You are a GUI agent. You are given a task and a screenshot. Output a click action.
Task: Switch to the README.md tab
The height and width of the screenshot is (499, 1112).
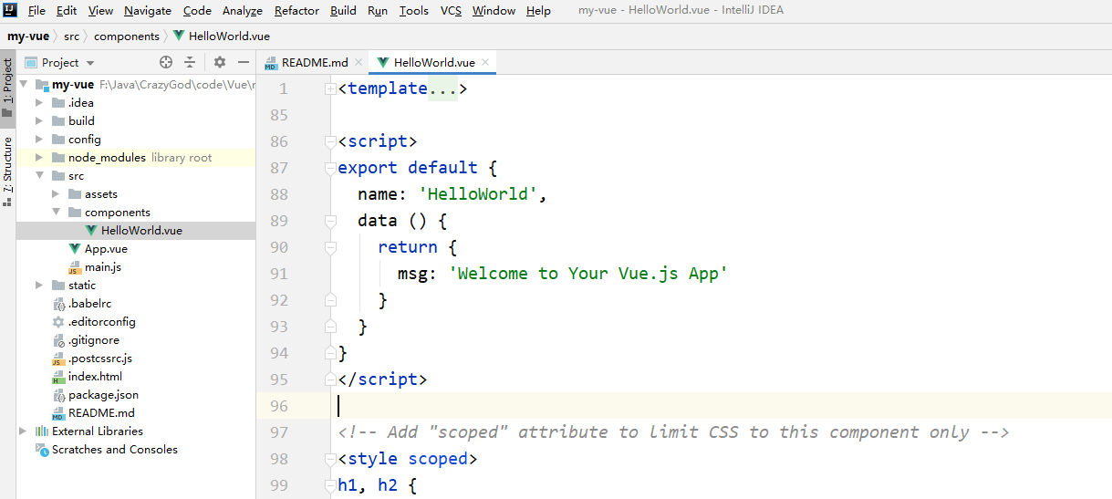pyautogui.click(x=313, y=62)
